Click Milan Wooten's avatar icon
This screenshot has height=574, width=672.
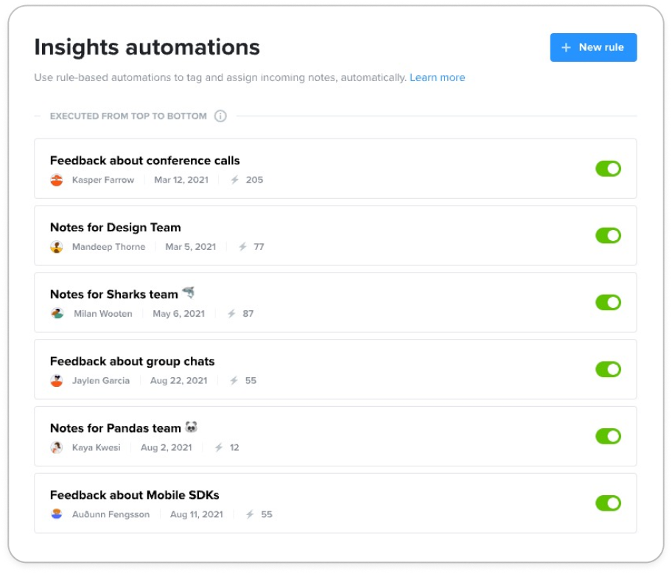[57, 313]
